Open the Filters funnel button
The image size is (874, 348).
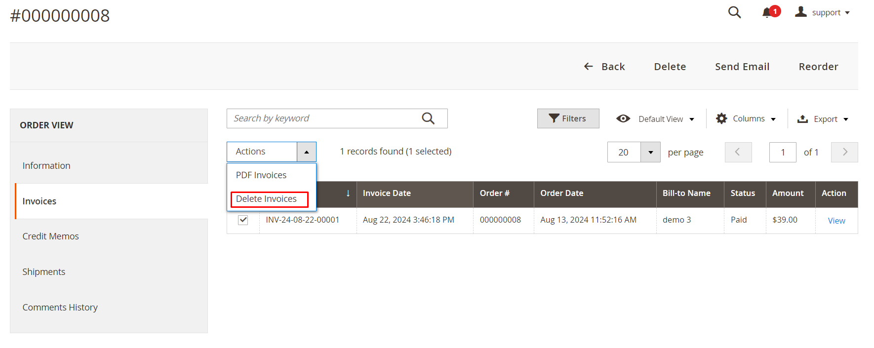[x=568, y=118]
